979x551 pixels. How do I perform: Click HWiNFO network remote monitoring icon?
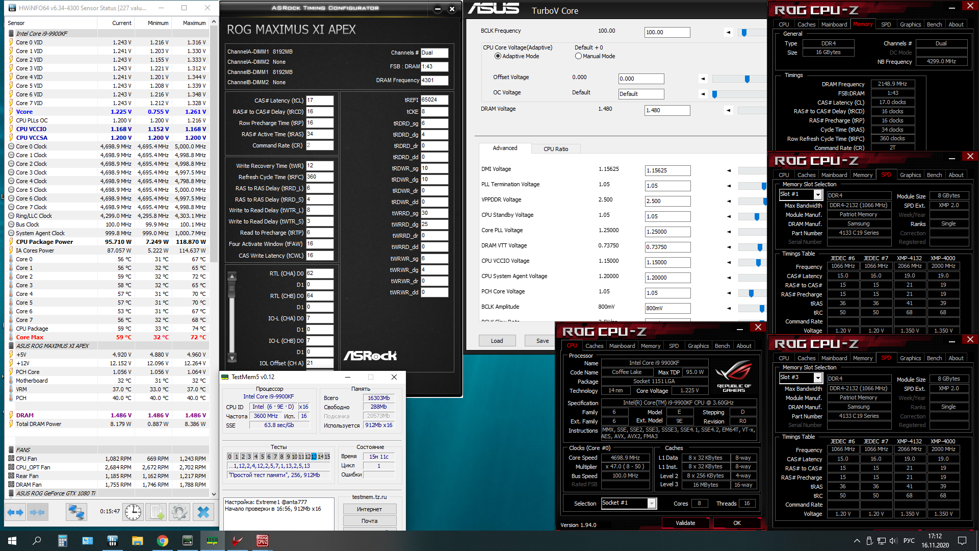(76, 512)
